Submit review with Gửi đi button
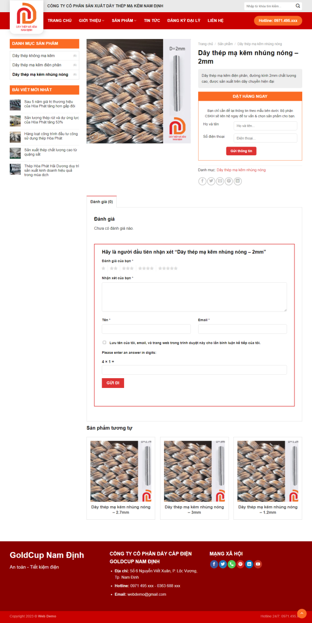Image resolution: width=312 pixels, height=623 pixels. pyautogui.click(x=113, y=383)
